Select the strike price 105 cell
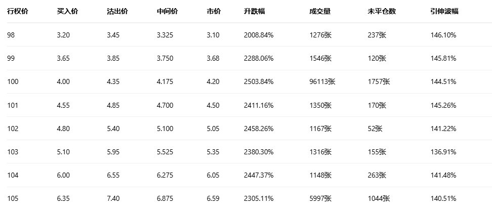Image resolution: width=492 pixels, height=212 pixels. [13, 199]
